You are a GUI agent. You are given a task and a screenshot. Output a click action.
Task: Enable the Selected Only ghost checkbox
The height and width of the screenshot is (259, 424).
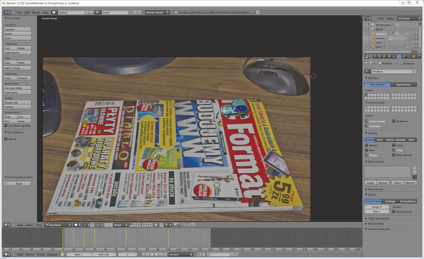coord(394,212)
